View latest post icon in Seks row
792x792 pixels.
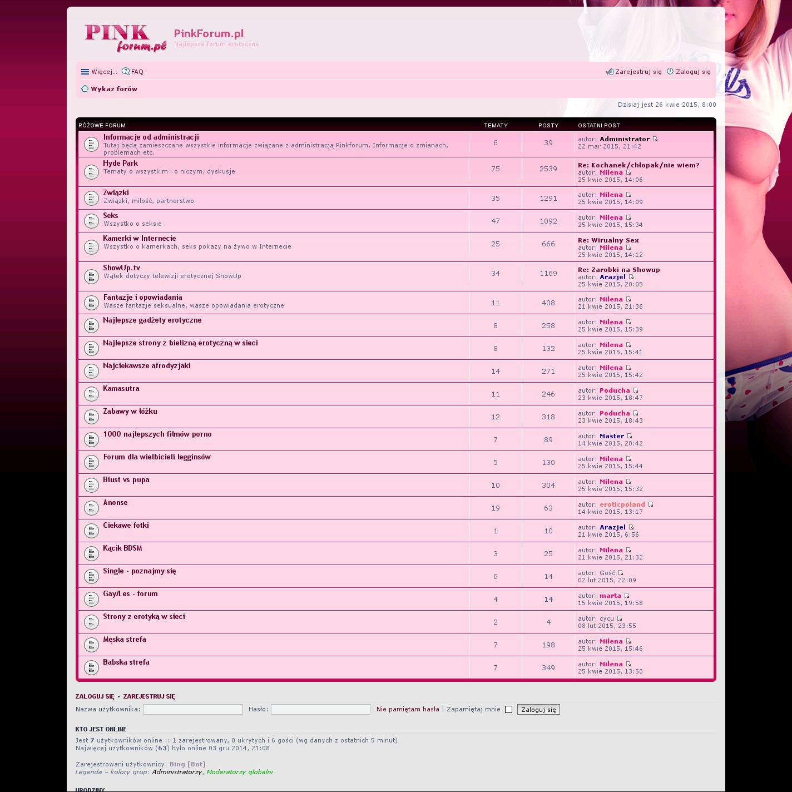tap(628, 217)
